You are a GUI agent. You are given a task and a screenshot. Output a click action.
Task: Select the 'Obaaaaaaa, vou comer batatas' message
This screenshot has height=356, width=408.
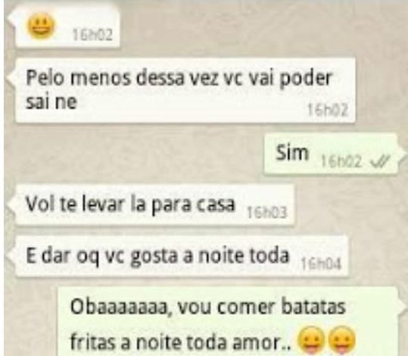coord(228,322)
